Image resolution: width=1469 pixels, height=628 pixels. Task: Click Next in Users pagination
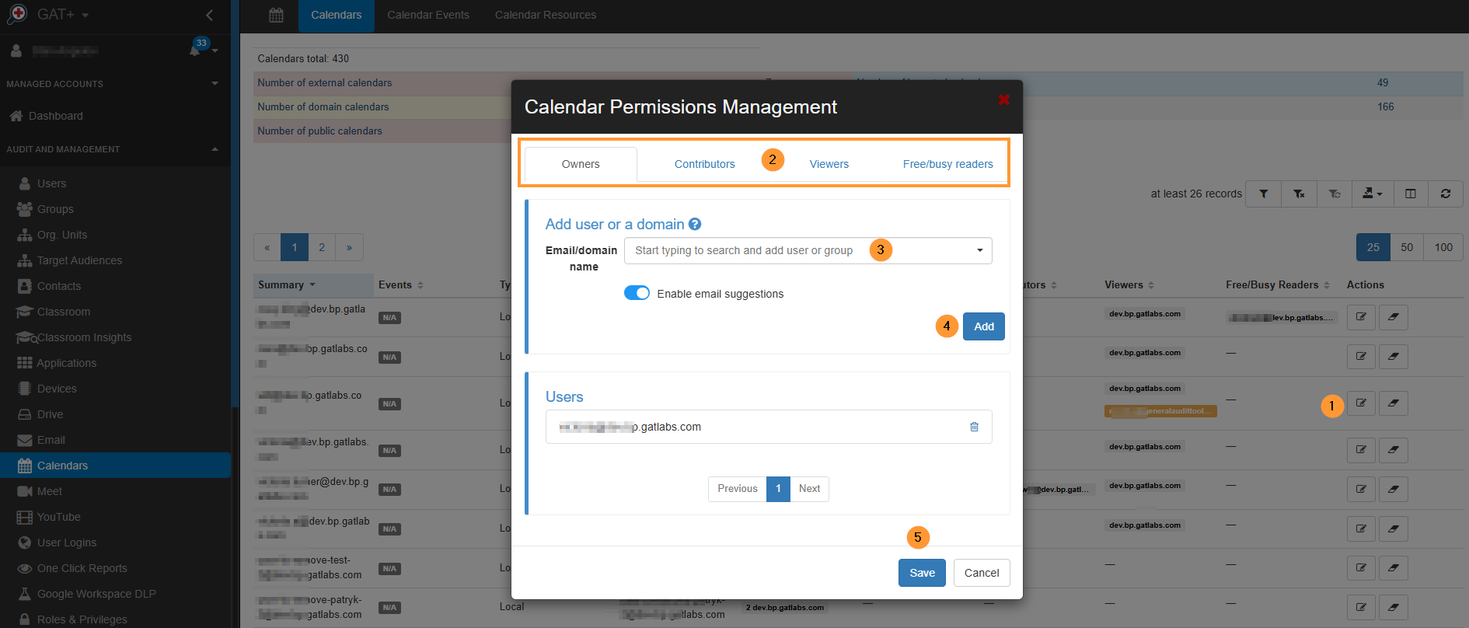click(809, 489)
